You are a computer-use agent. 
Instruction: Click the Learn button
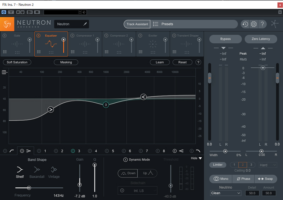pos(160,62)
